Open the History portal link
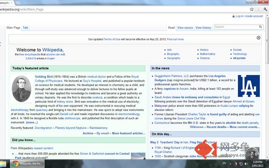Screen dimensions: 269x168 click(204, 50)
